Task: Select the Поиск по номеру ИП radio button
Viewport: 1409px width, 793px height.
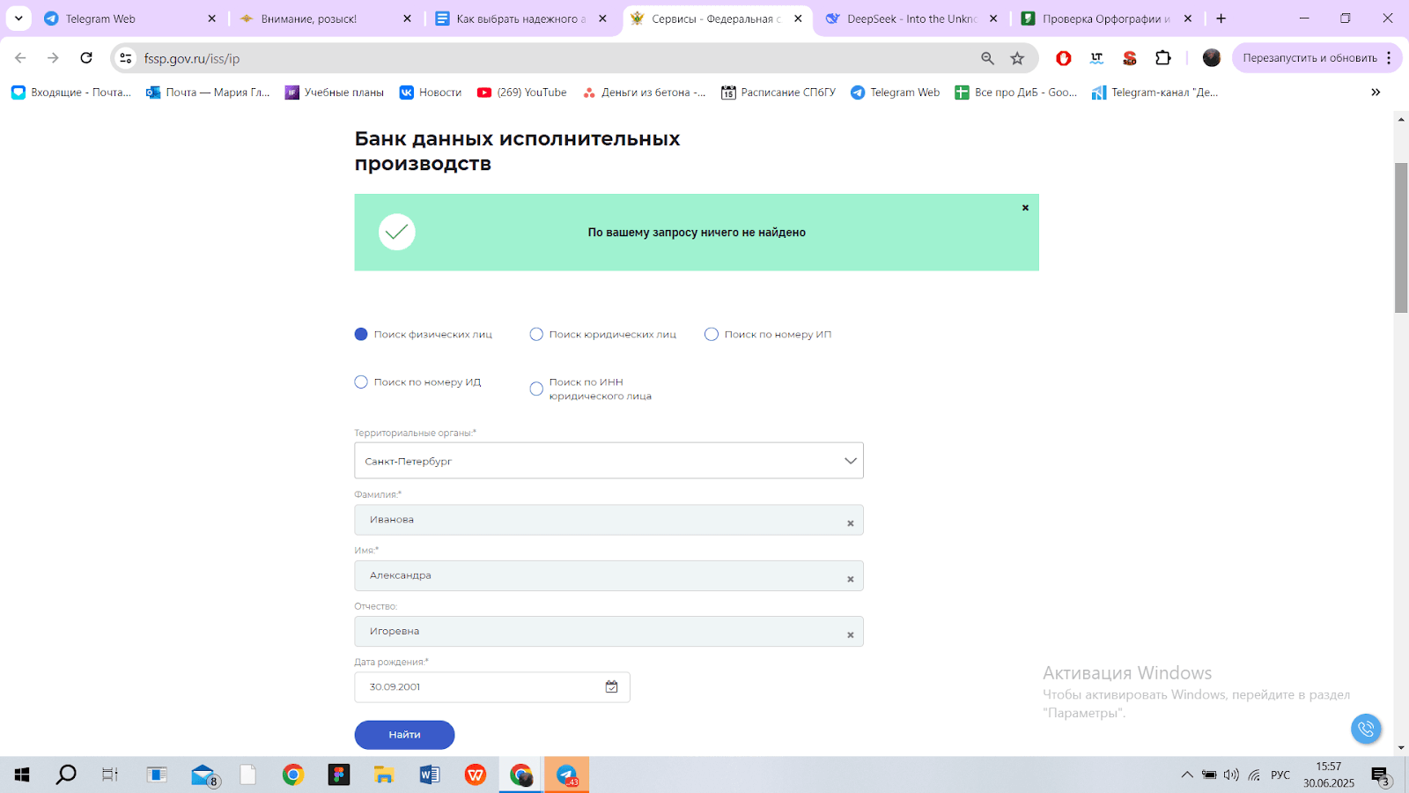Action: pos(712,335)
